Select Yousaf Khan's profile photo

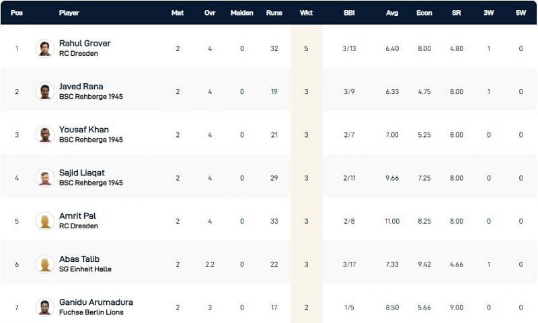tap(45, 134)
